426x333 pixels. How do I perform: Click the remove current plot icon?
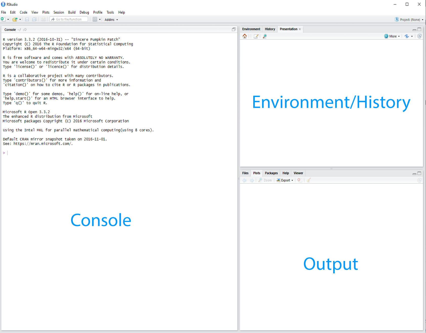299,180
